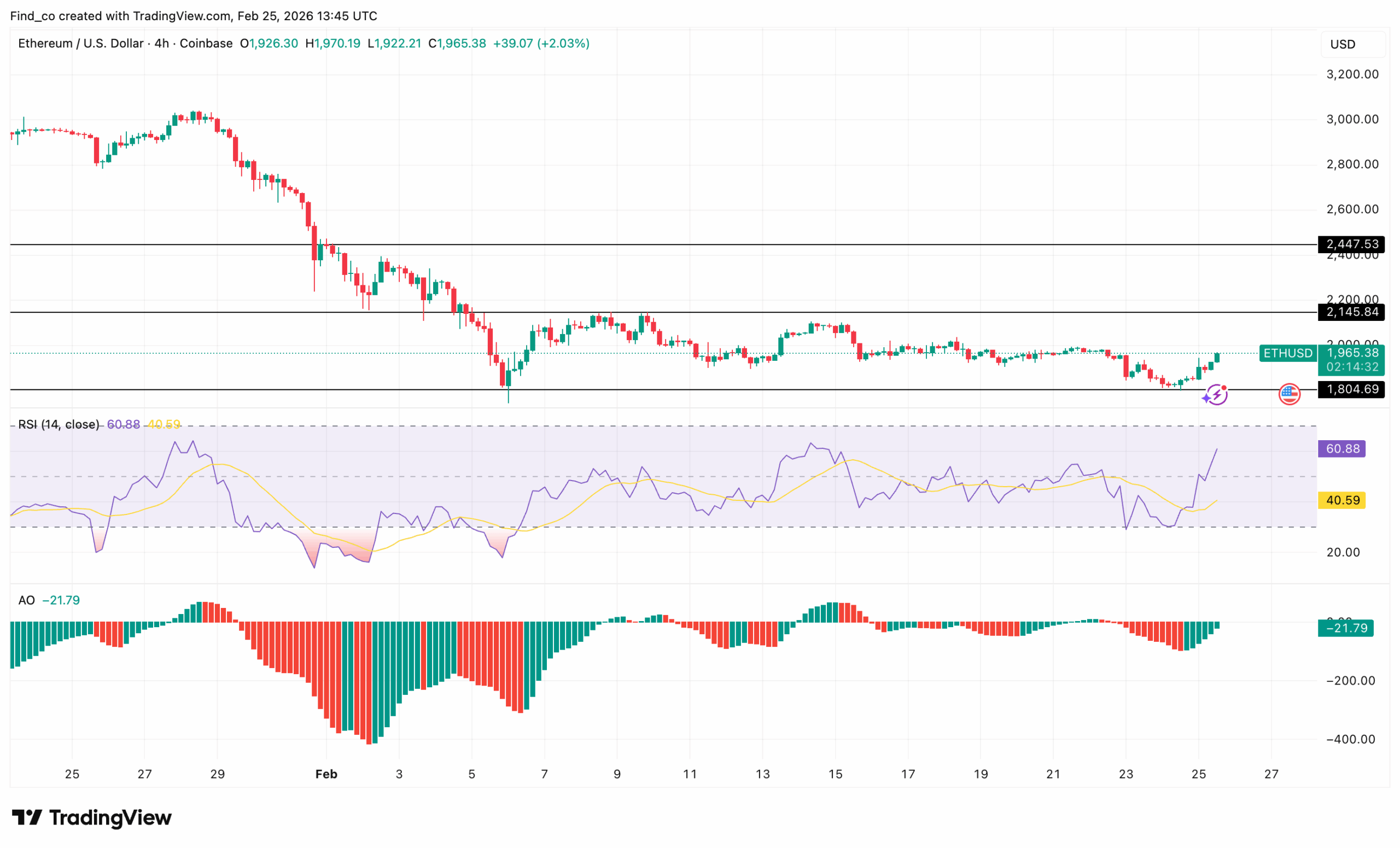Click the US flag economic event icon
The image size is (1400, 848).
pos(1289,394)
